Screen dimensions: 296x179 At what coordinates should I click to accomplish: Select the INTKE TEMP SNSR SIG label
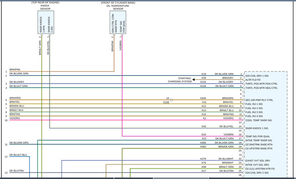259,140
